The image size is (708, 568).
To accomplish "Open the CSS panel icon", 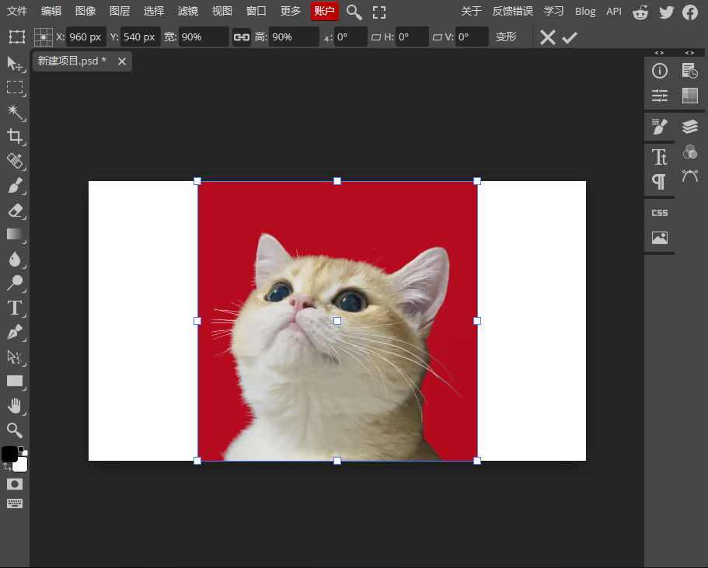I will tap(660, 213).
